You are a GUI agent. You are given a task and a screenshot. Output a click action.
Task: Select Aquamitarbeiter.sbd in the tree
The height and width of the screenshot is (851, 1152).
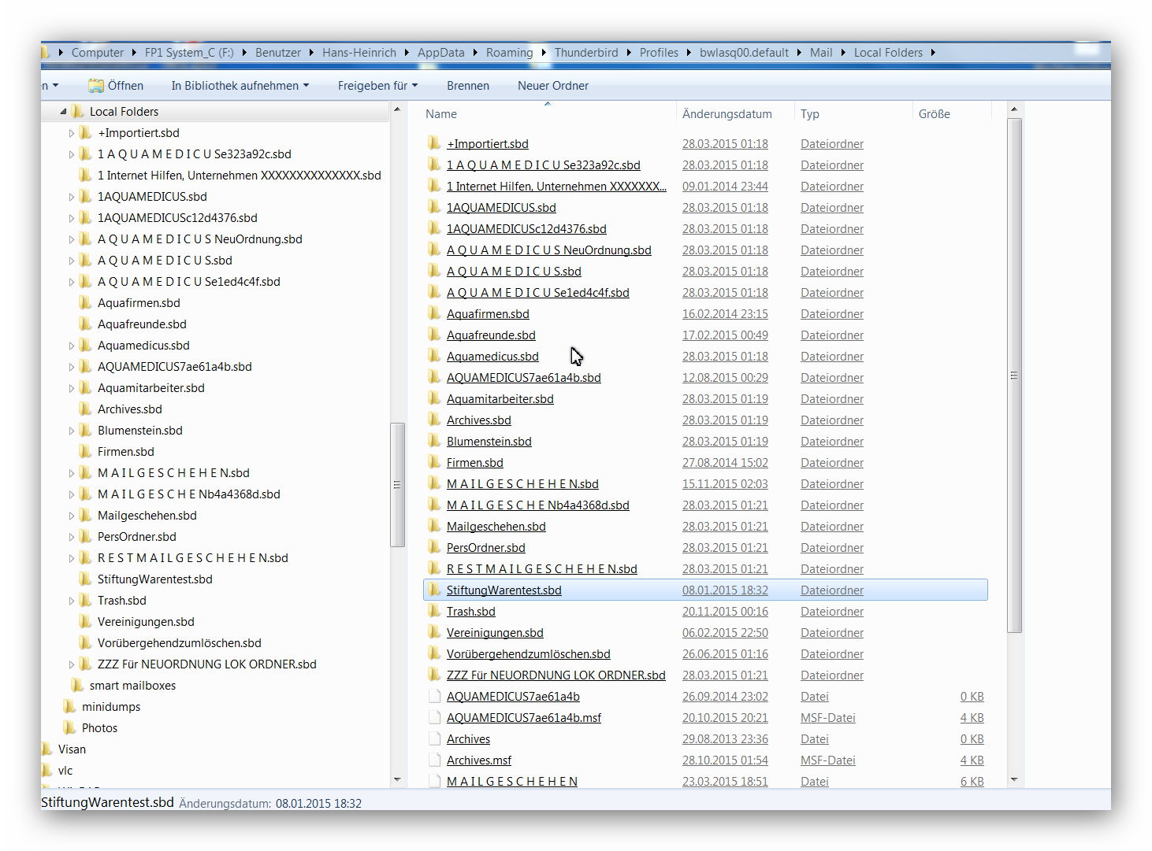click(151, 387)
